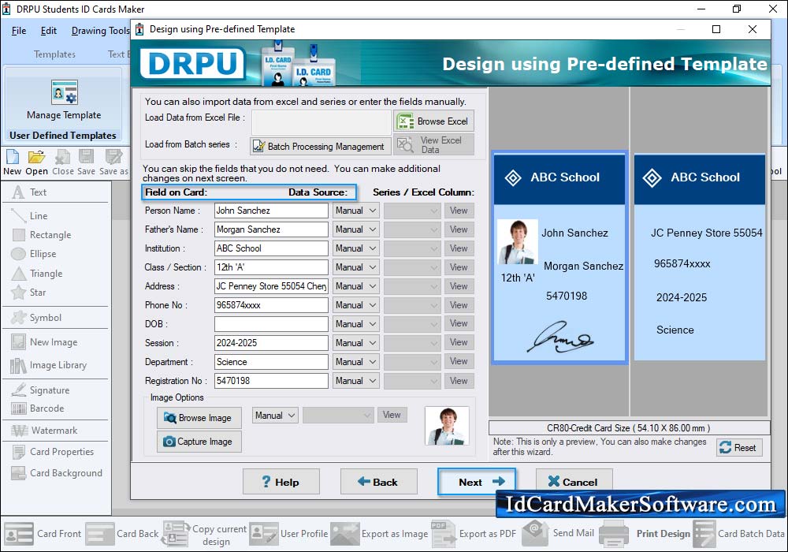Screen dimensions: 788x552
Task: Click Export as PDF
Action: (474, 533)
